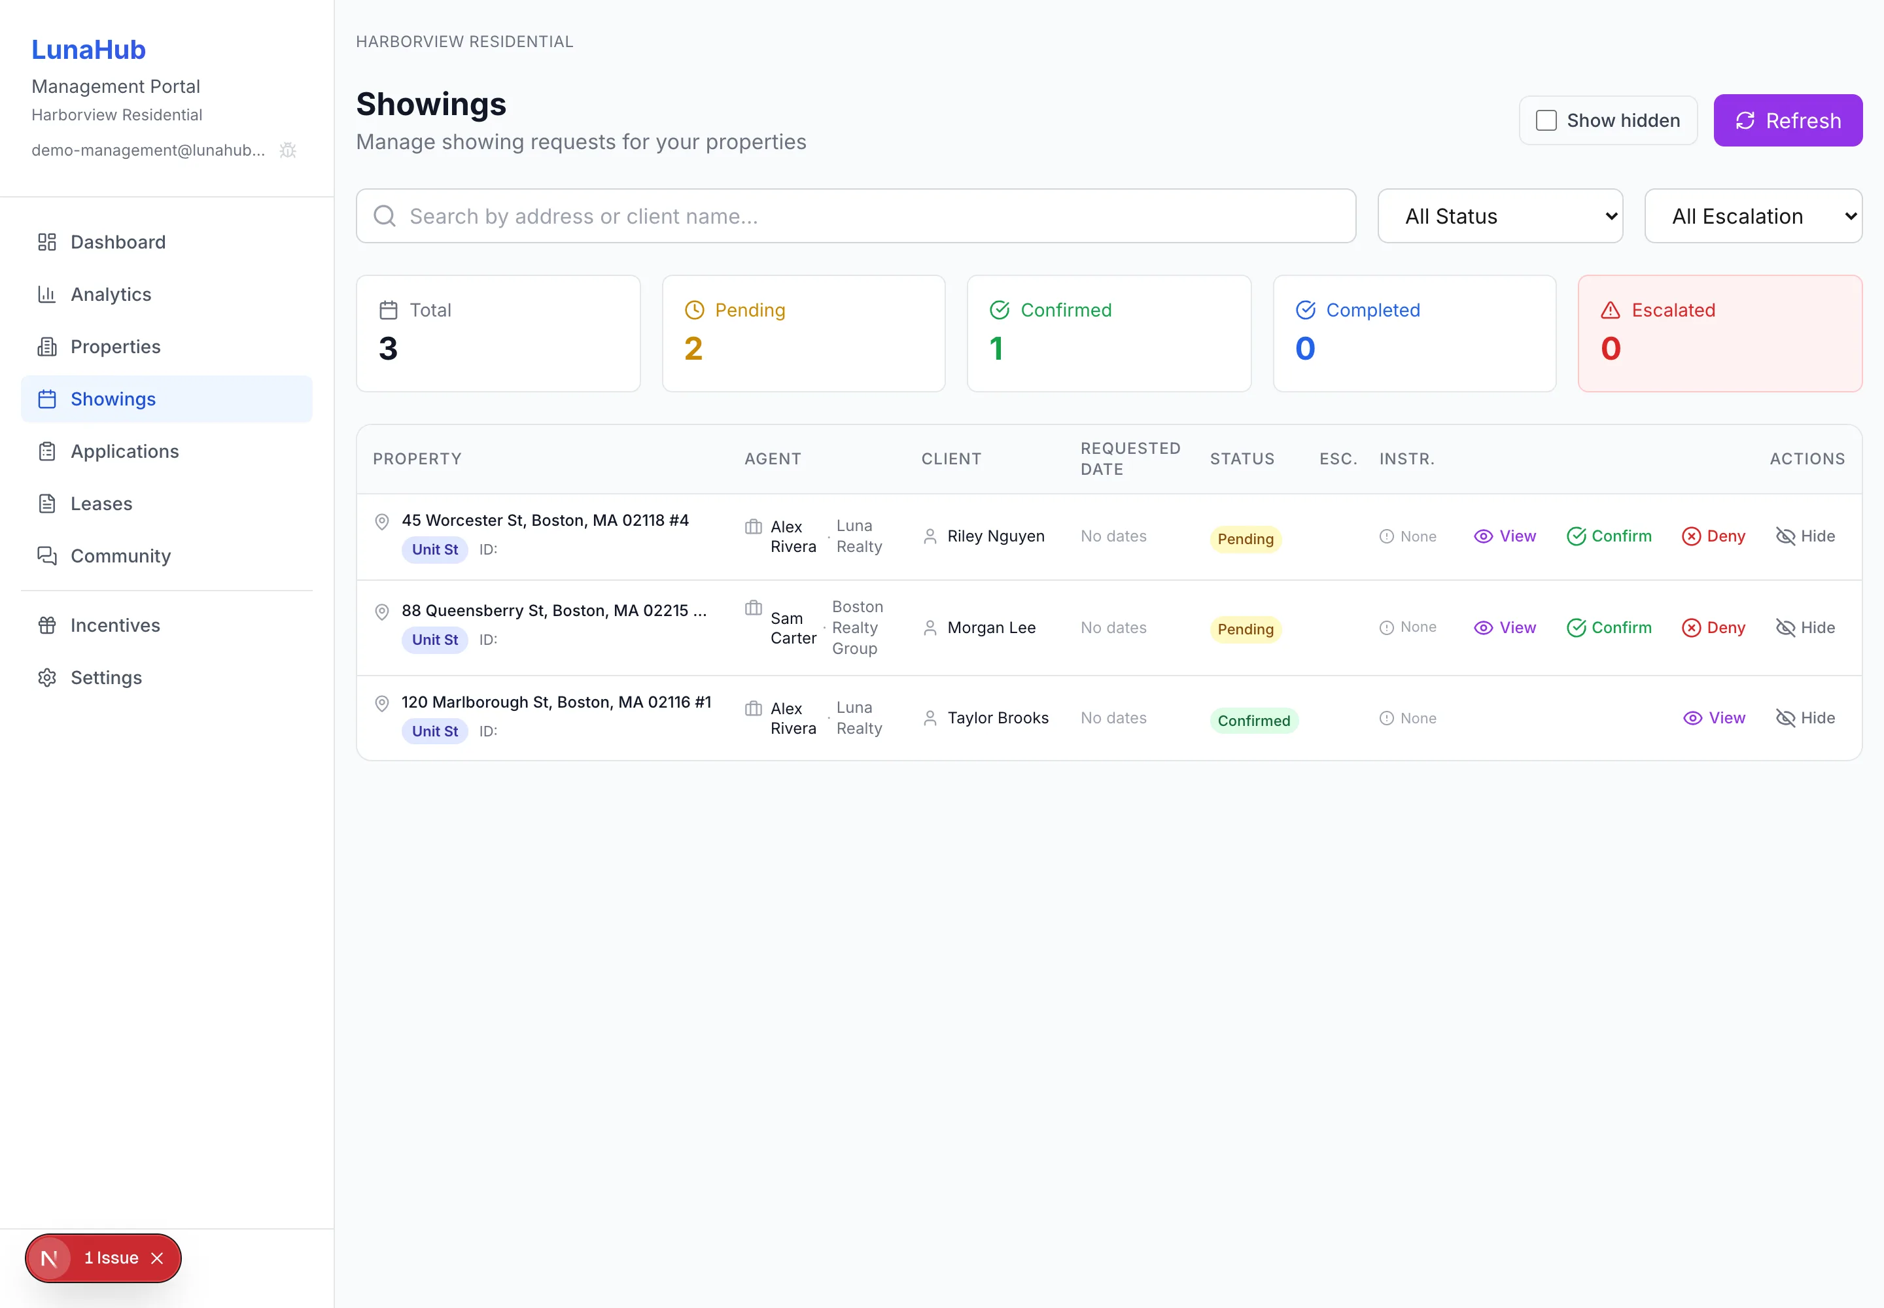This screenshot has height=1308, width=1884.
Task: Hide the 45 Worcester St showing row
Action: tap(1805, 536)
